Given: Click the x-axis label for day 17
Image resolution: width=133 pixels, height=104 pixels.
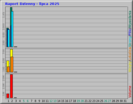Looking at the screenshot, I should click(70, 101).
